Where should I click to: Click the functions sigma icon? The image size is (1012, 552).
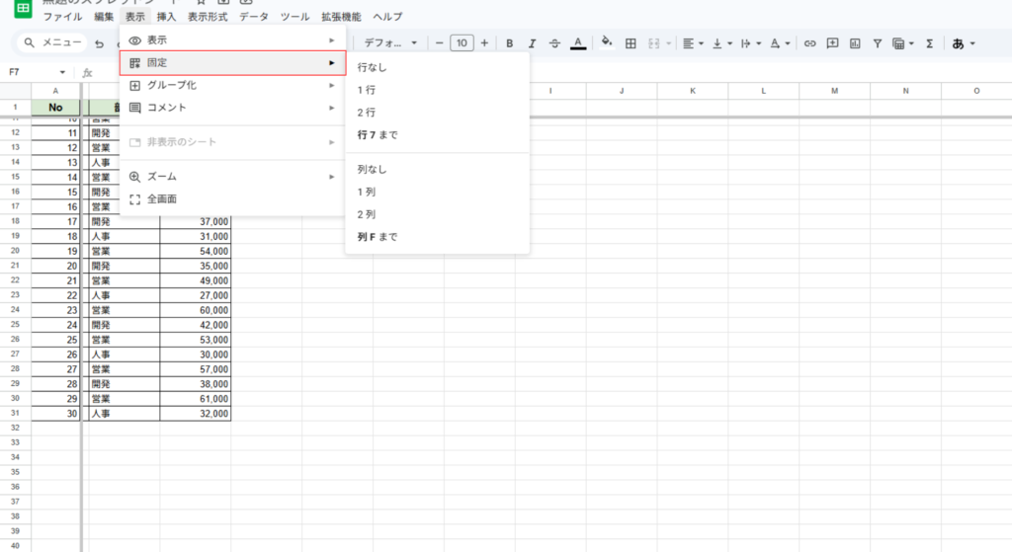(929, 43)
